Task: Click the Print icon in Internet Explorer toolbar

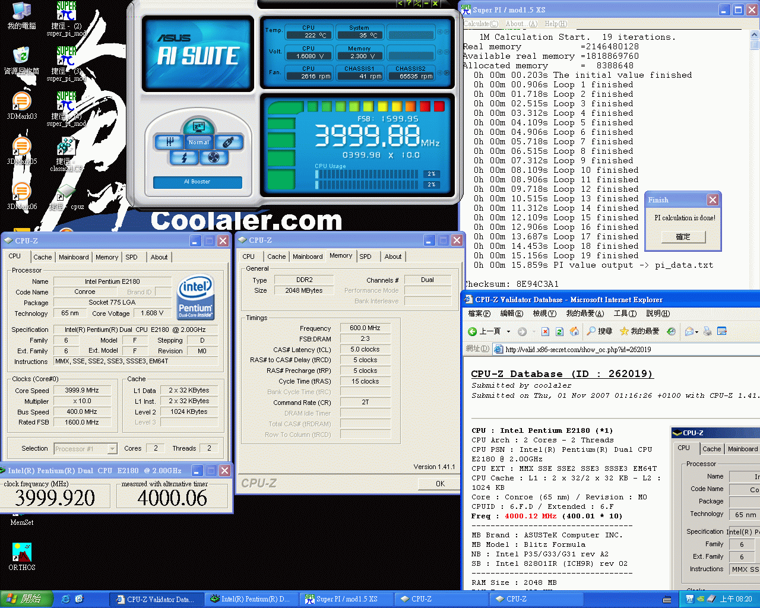Action: [x=707, y=331]
